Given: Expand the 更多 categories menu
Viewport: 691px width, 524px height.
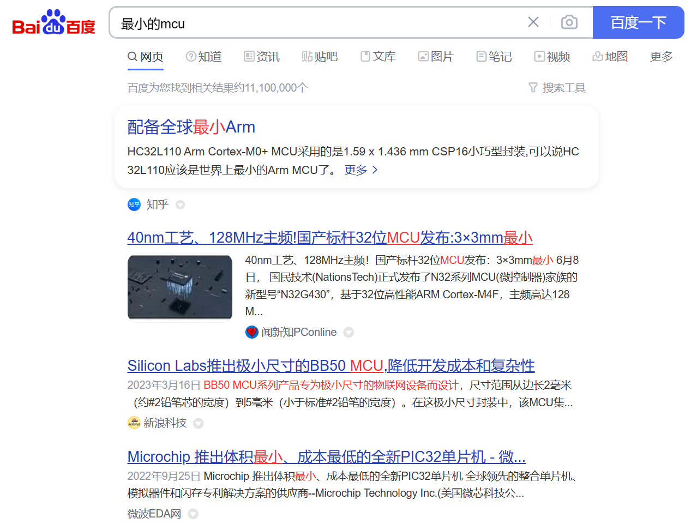Looking at the screenshot, I should pyautogui.click(x=661, y=57).
